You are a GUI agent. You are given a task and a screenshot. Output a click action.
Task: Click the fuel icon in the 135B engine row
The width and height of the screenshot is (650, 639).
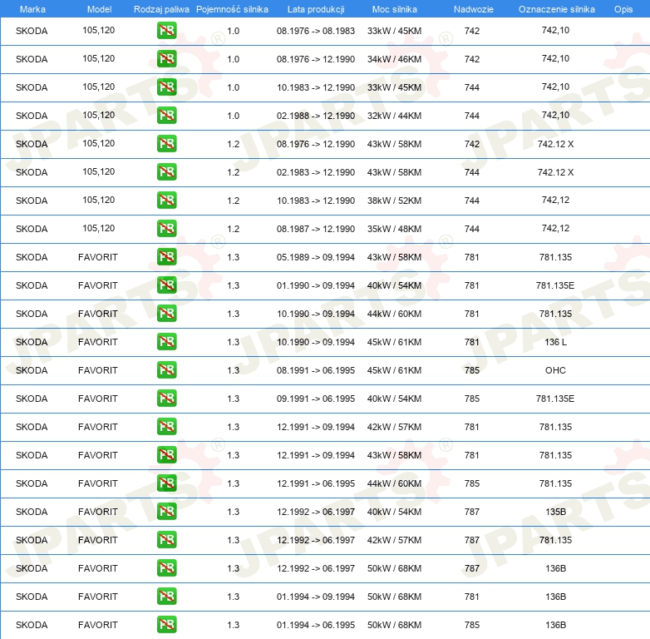(166, 511)
